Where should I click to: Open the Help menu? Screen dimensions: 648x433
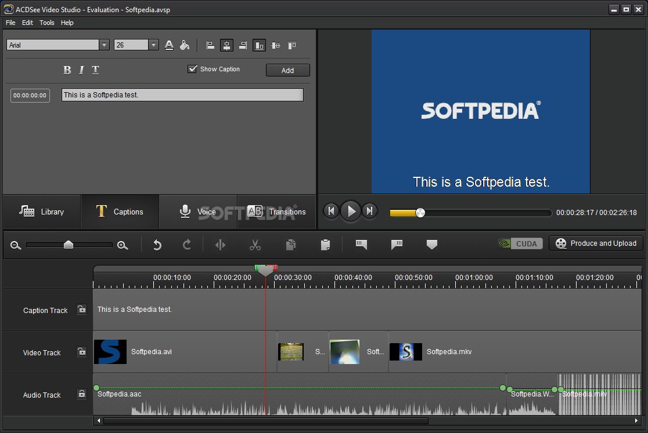[67, 23]
